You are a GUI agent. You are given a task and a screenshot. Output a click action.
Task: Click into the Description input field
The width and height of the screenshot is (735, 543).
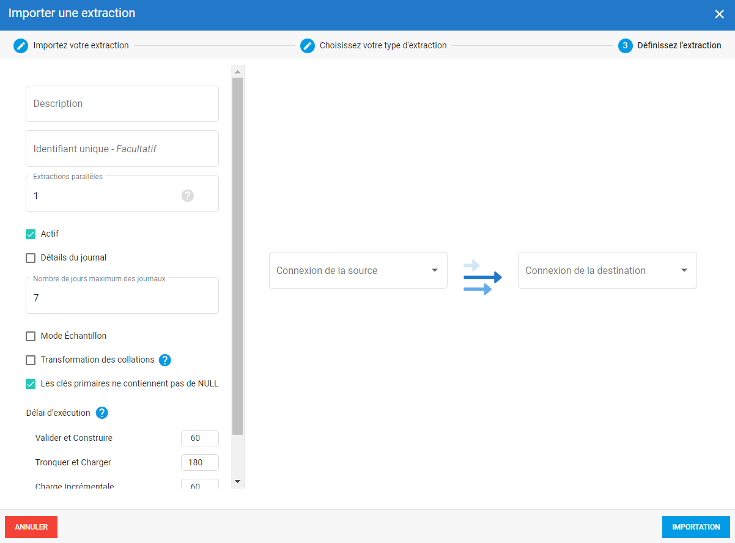pyautogui.click(x=122, y=104)
